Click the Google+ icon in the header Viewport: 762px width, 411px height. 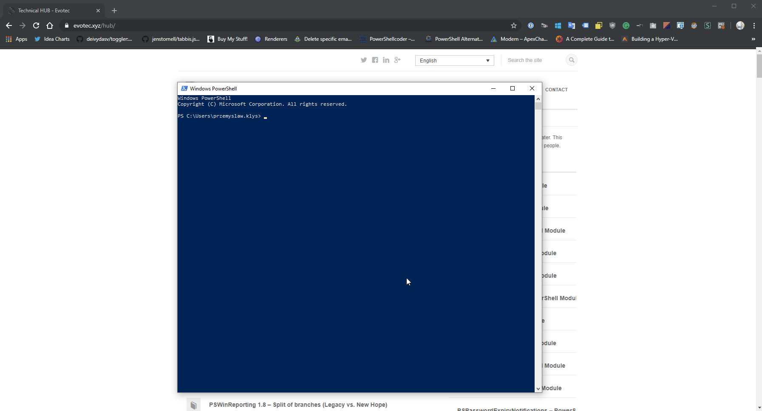[398, 60]
